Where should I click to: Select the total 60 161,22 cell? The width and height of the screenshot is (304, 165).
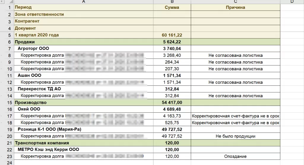[x=172, y=35]
